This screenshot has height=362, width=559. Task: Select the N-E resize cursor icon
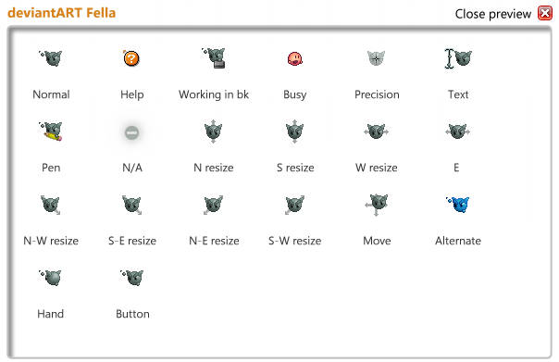coord(213,205)
